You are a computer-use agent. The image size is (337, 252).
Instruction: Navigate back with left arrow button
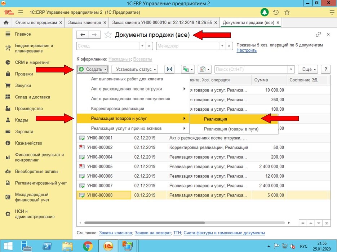83,35
